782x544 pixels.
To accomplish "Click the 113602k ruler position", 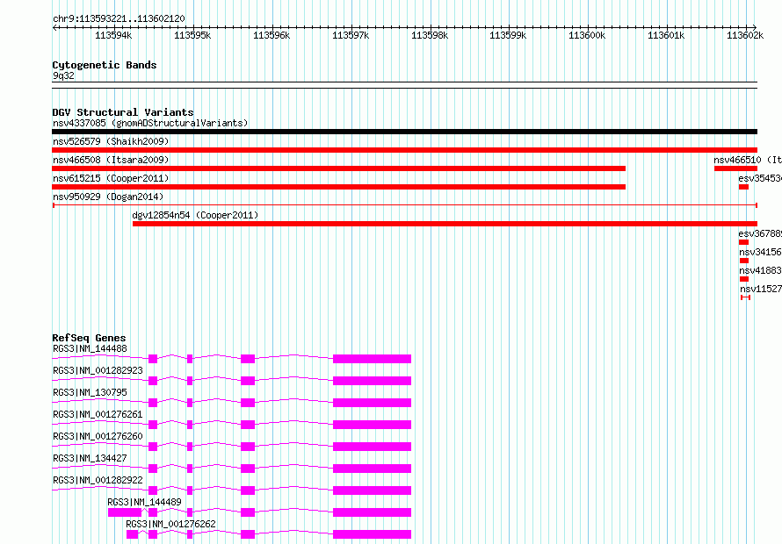I will (x=745, y=35).
